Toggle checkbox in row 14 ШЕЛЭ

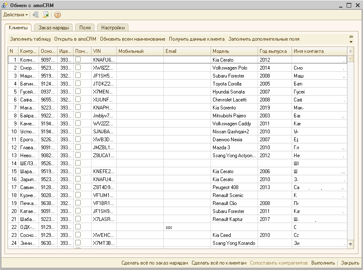[78, 163]
